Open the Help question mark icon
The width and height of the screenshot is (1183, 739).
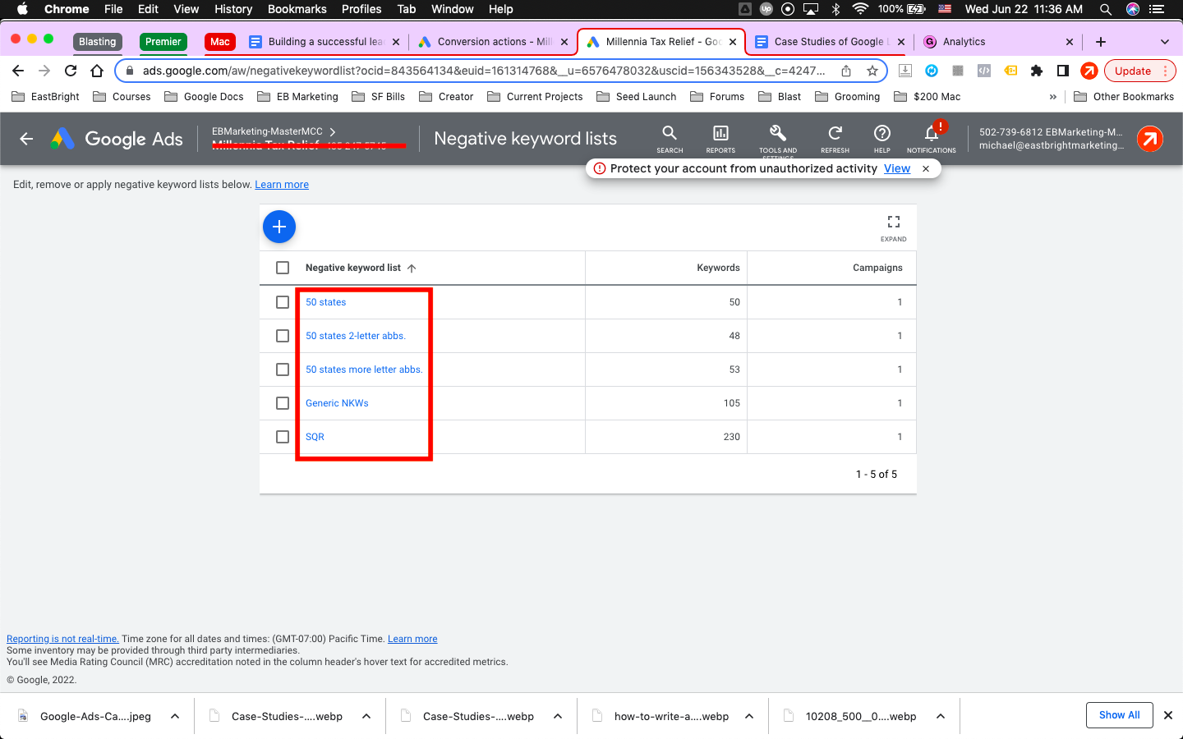point(881,138)
